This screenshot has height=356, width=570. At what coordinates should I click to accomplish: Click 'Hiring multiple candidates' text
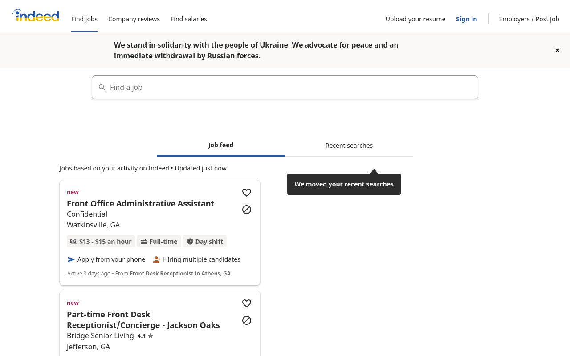[202, 259]
